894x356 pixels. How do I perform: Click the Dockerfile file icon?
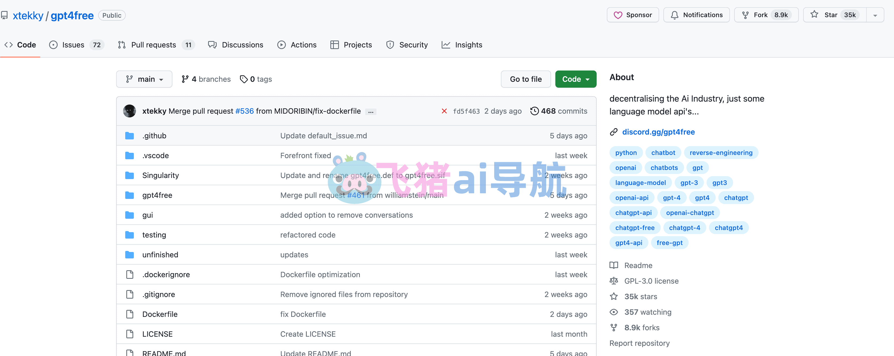click(130, 314)
